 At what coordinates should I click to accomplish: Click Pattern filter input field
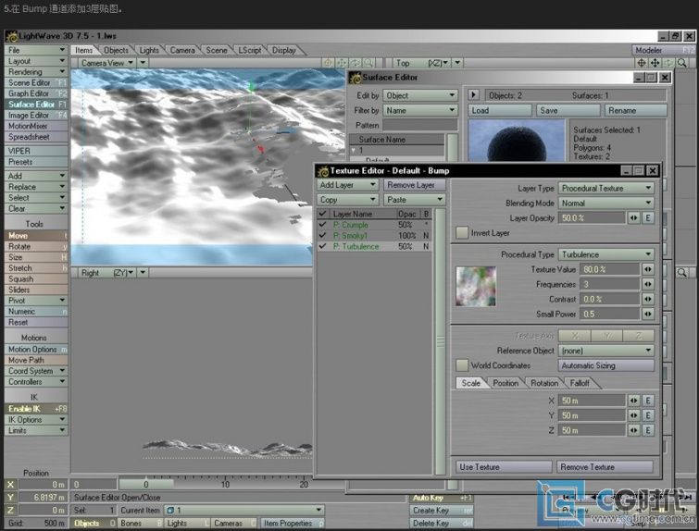[420, 125]
